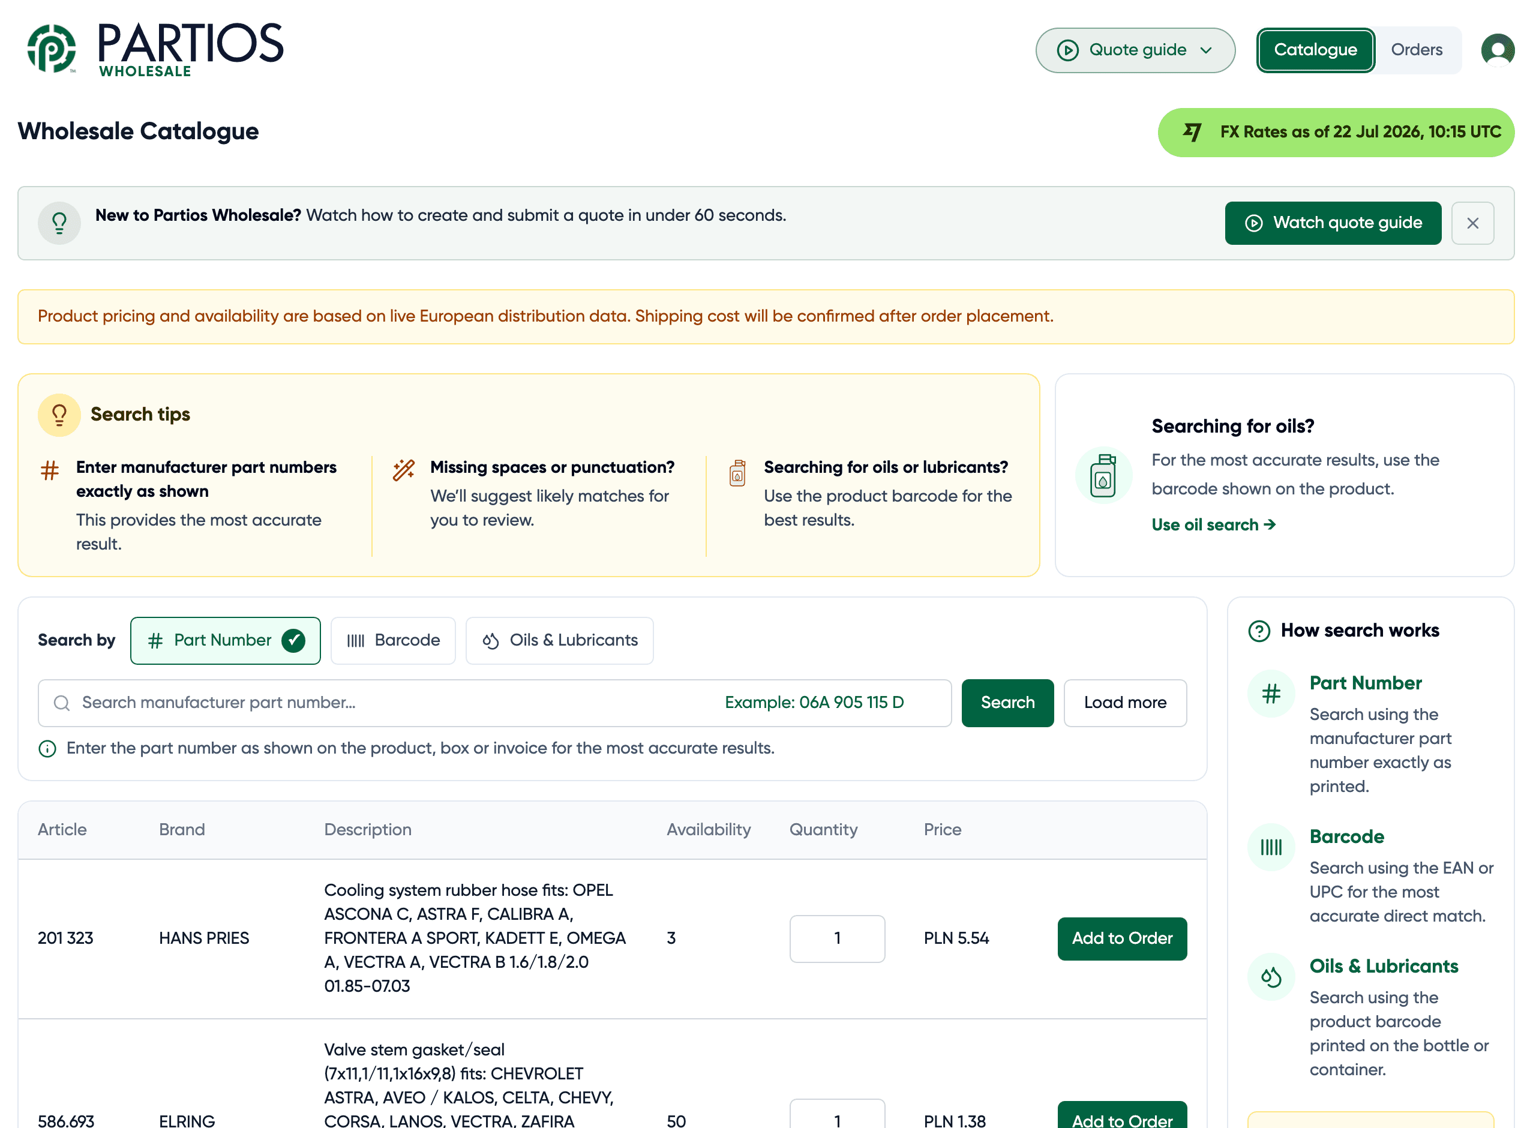Click the play icon in Quote guide button
Viewport: 1530px width, 1128px height.
coord(1067,50)
